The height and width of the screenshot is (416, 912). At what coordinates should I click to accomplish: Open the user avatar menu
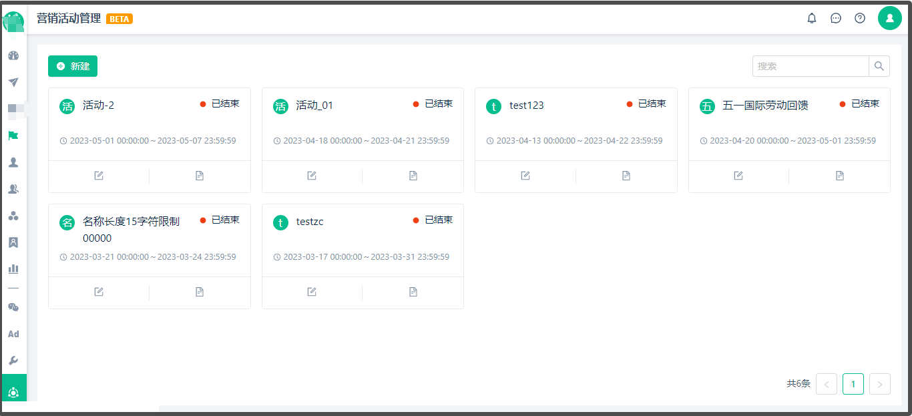click(890, 19)
